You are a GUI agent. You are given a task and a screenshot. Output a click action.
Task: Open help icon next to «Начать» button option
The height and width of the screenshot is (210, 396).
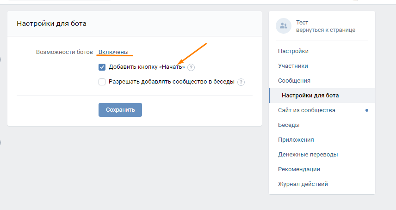[x=191, y=67]
